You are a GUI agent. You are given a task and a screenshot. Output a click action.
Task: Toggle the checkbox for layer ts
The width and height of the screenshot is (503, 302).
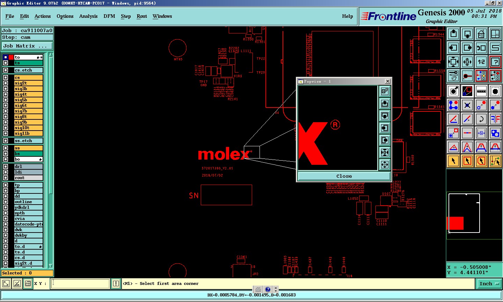(6, 63)
